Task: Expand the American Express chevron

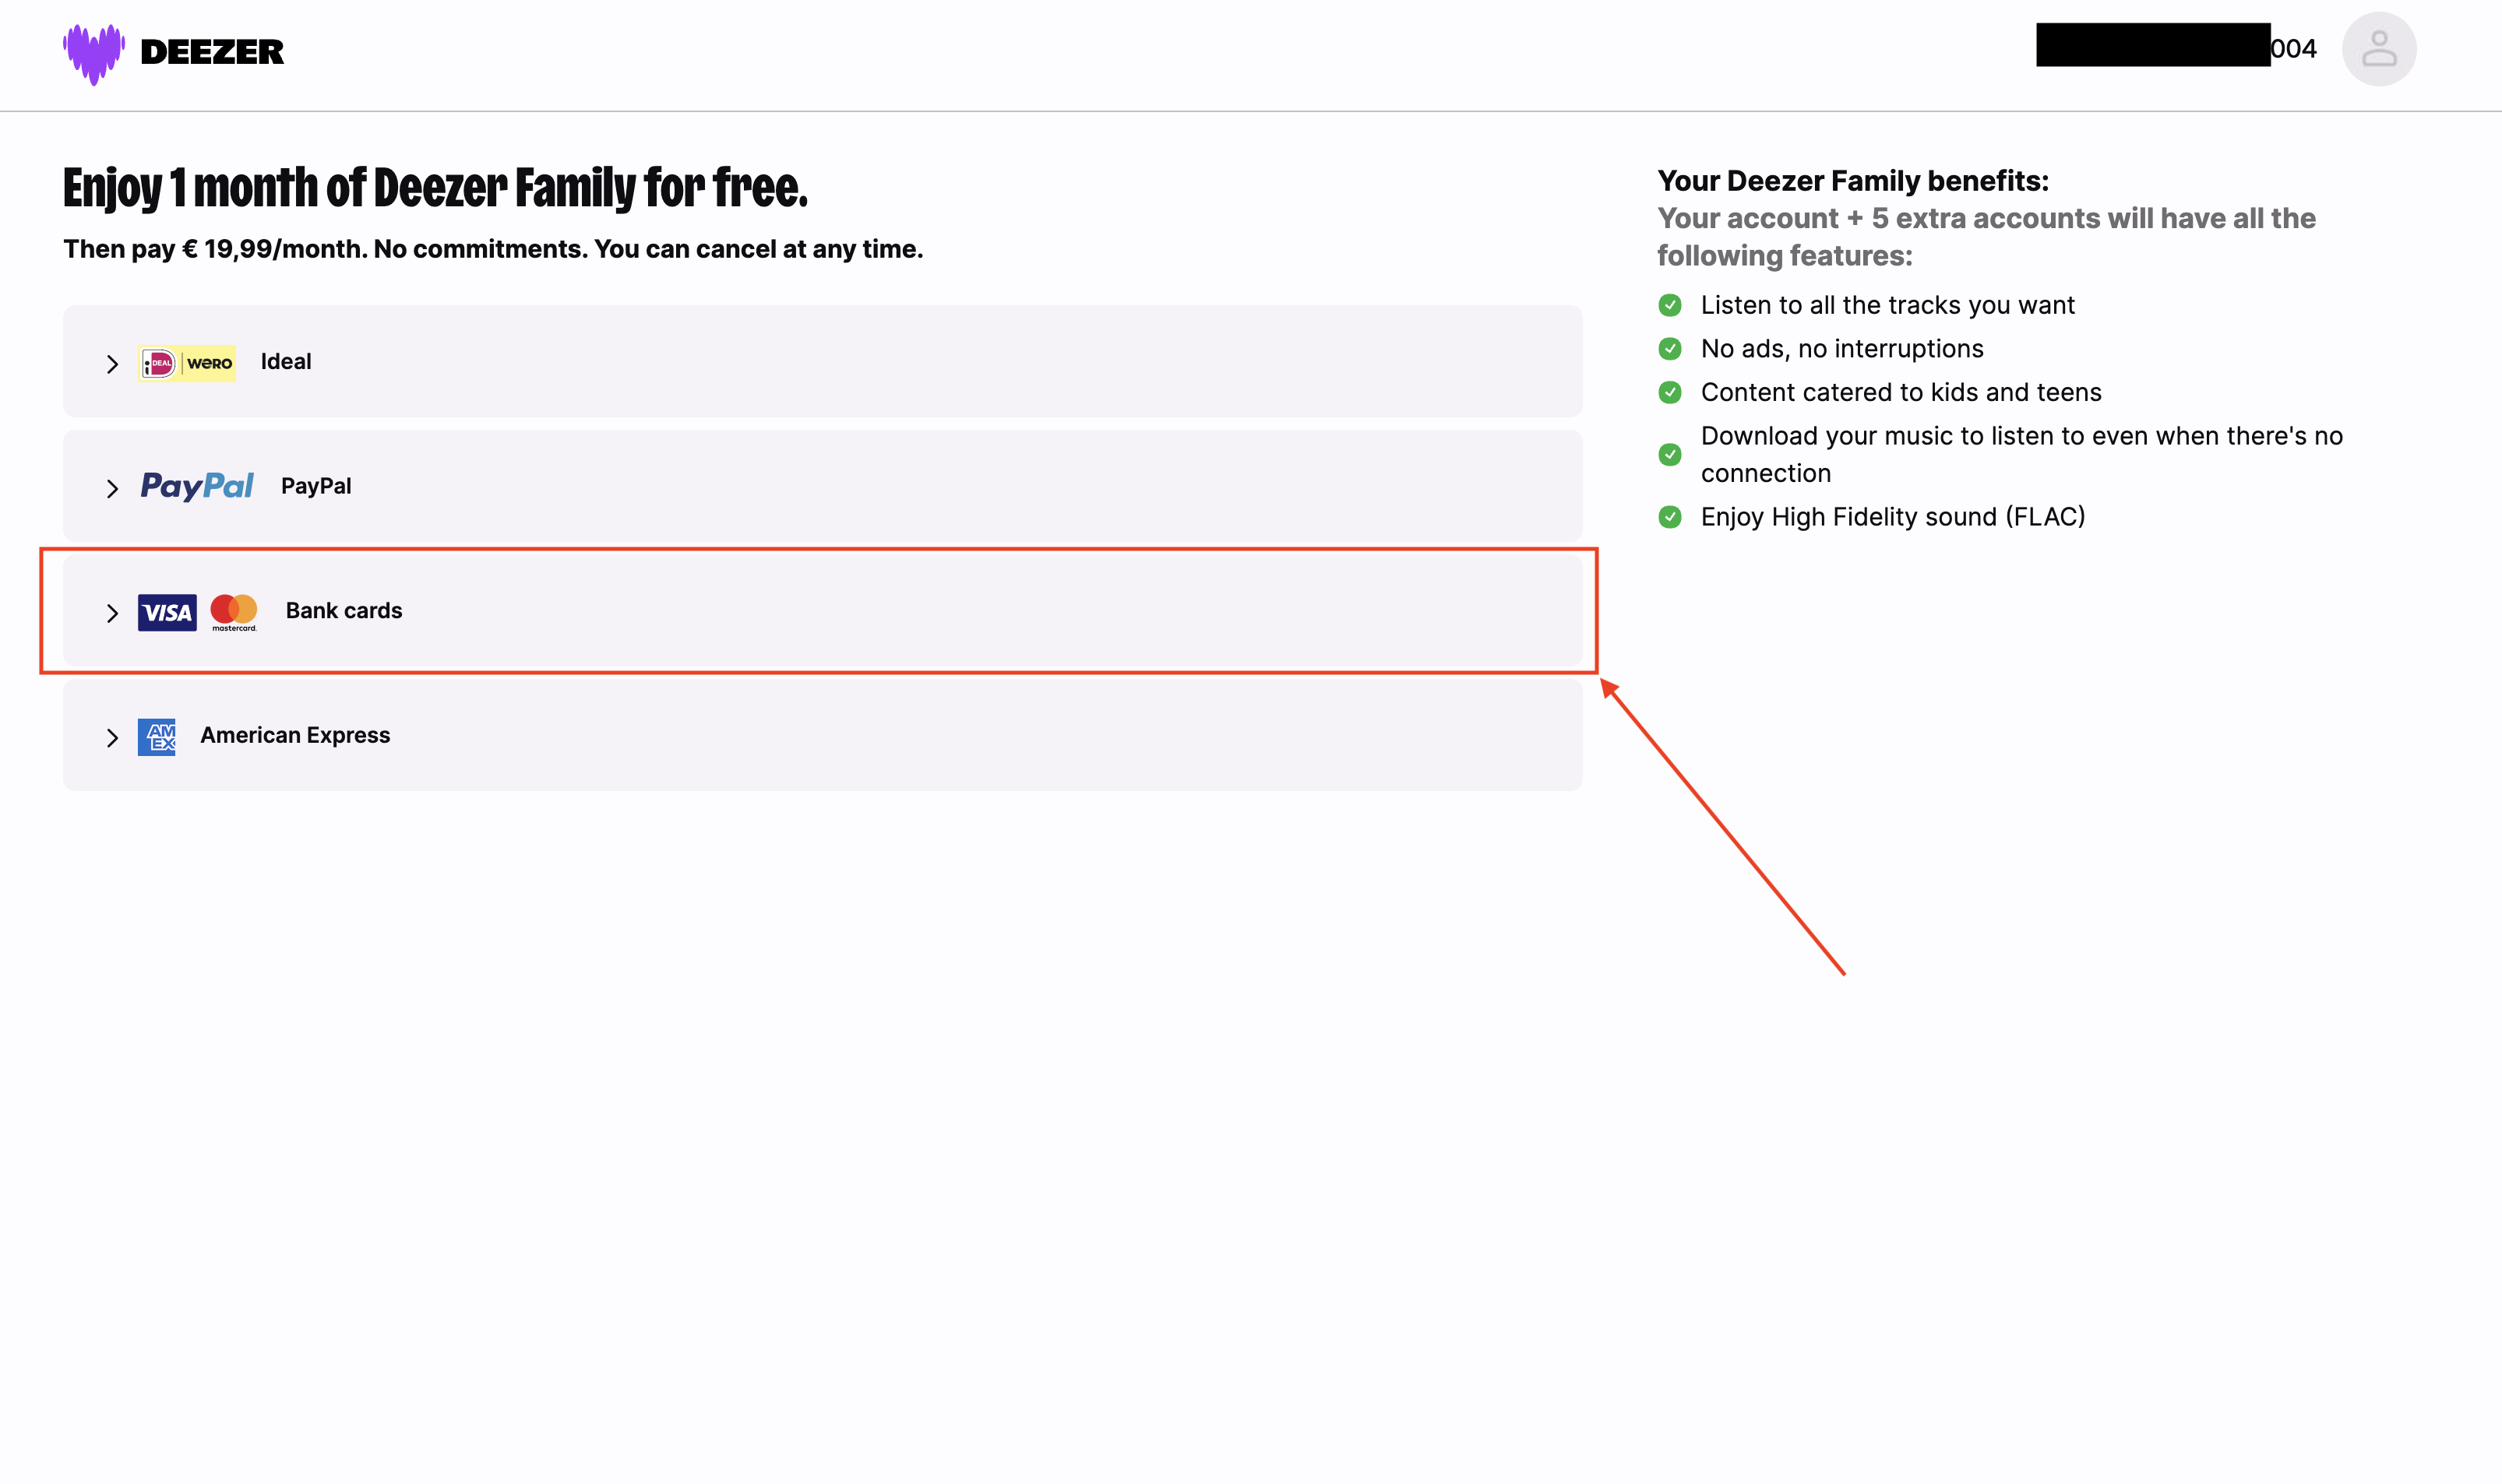Action: coord(112,738)
